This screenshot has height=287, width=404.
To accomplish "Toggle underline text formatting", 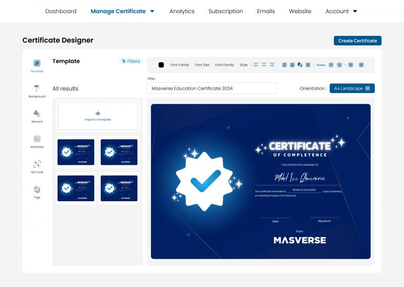I will (x=292, y=65).
